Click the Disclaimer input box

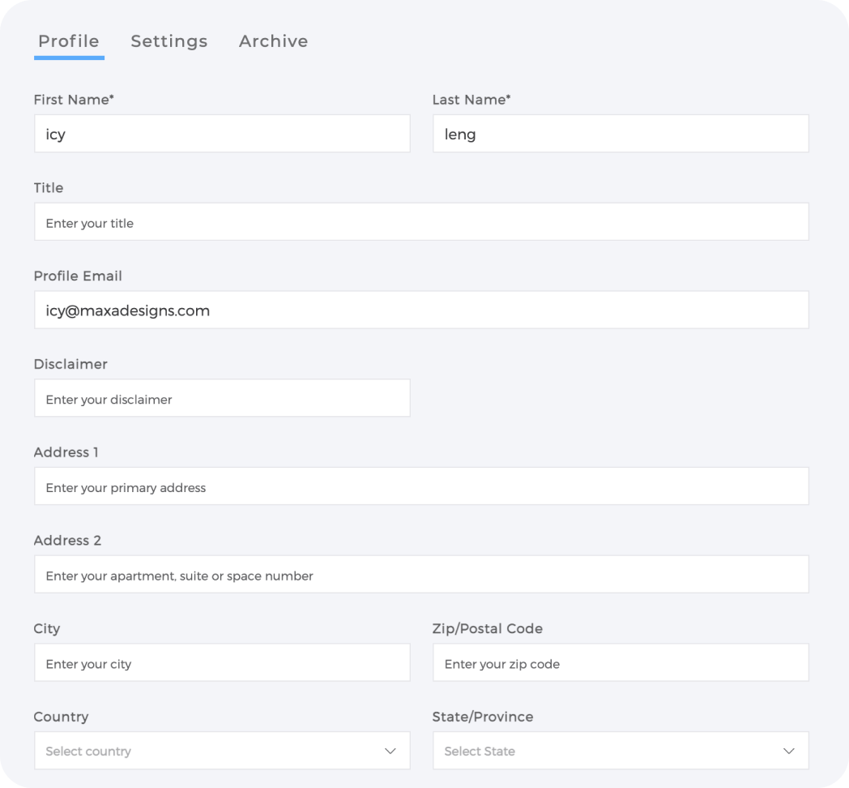[x=222, y=399]
